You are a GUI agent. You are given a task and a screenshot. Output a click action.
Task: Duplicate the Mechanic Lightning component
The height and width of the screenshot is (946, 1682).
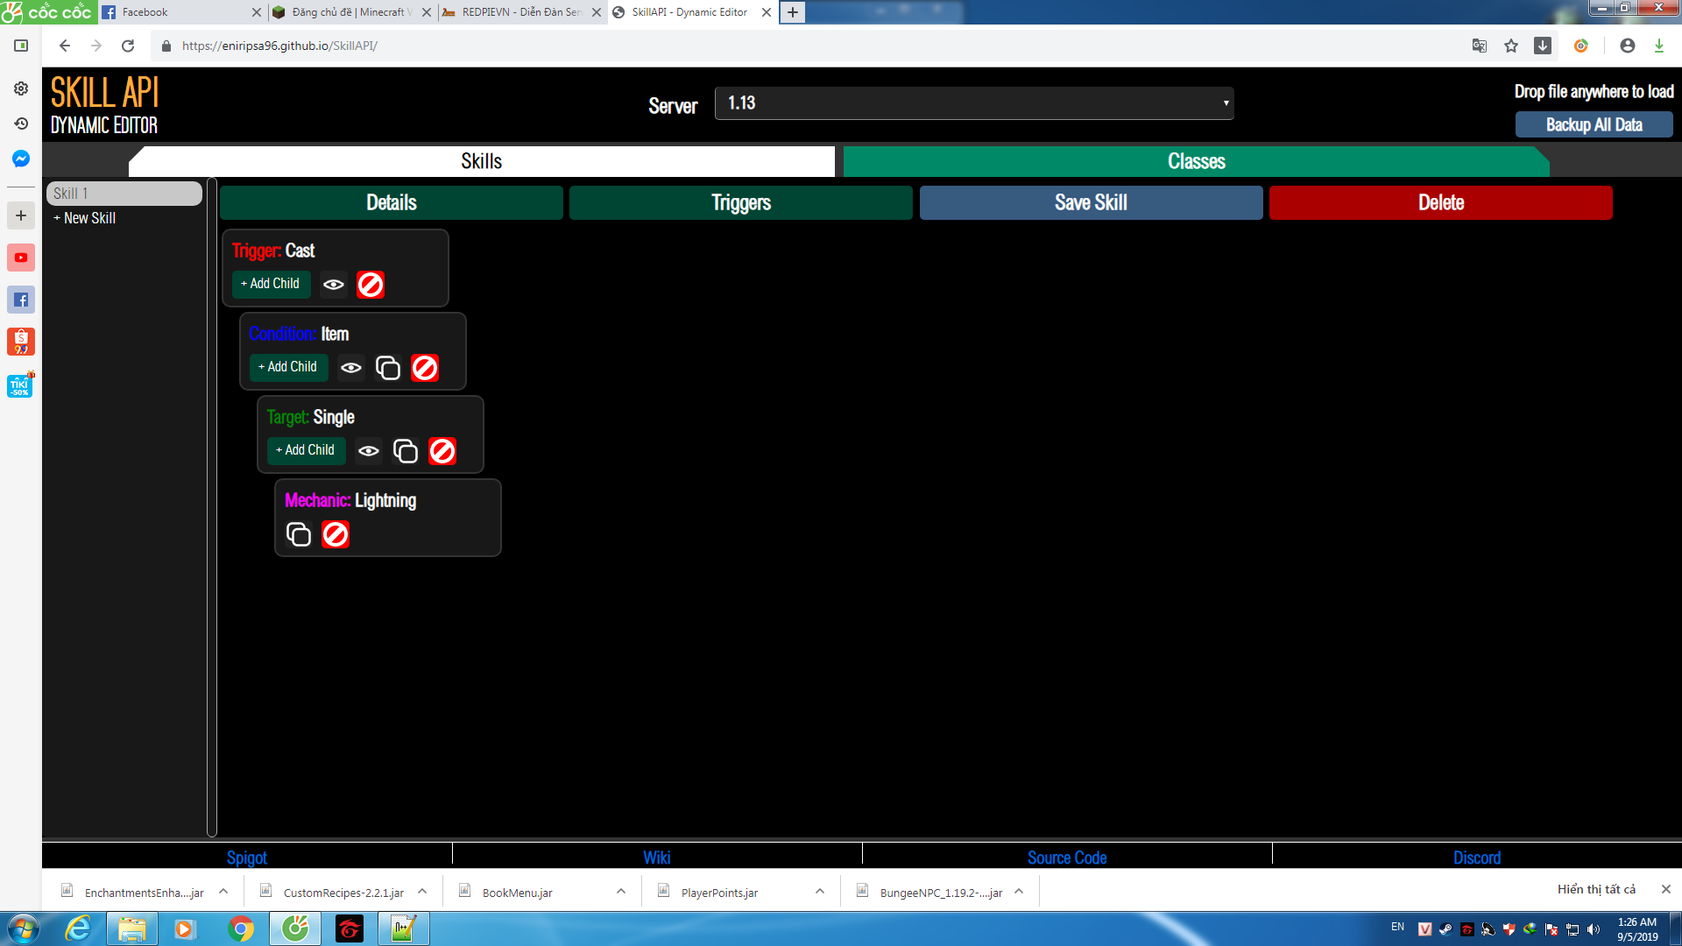pos(299,534)
